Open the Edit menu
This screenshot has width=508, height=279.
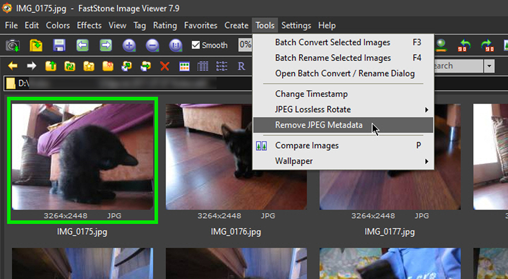[31, 25]
